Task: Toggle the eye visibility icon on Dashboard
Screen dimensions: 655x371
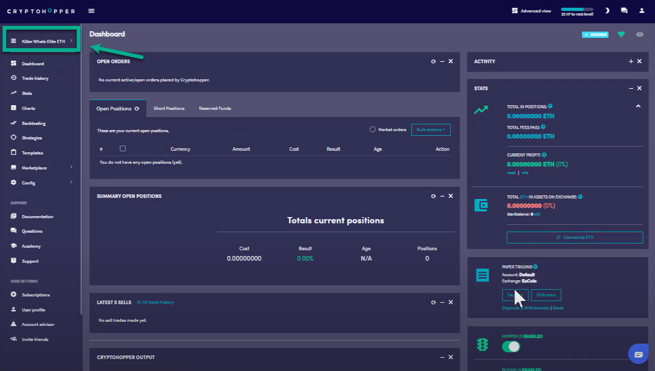Action: pos(639,35)
